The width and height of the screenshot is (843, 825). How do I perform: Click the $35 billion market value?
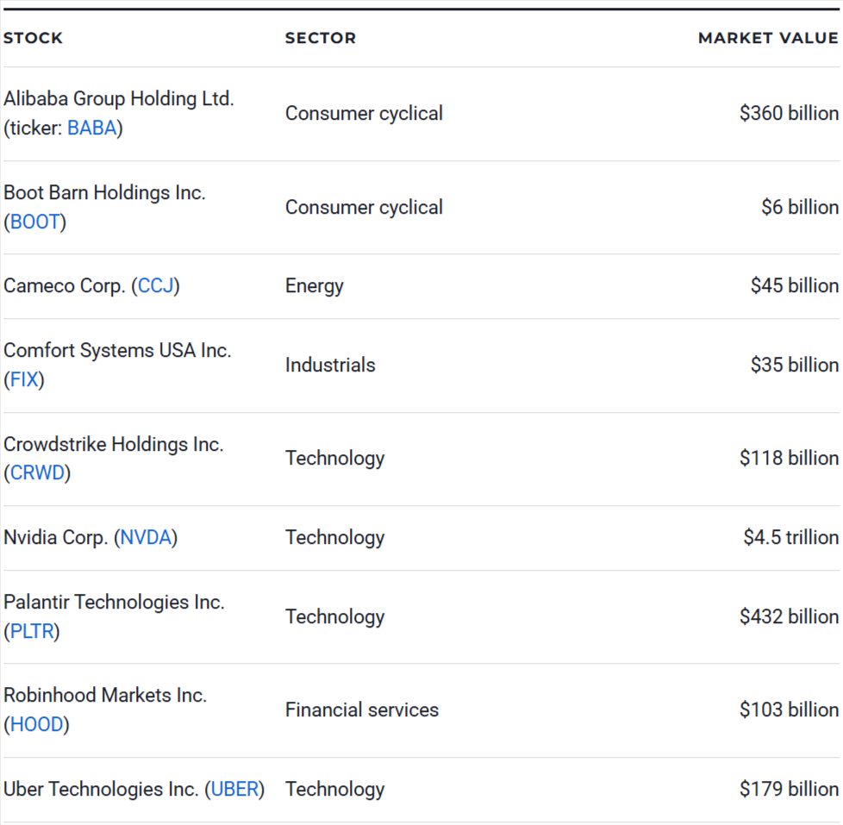coord(795,365)
